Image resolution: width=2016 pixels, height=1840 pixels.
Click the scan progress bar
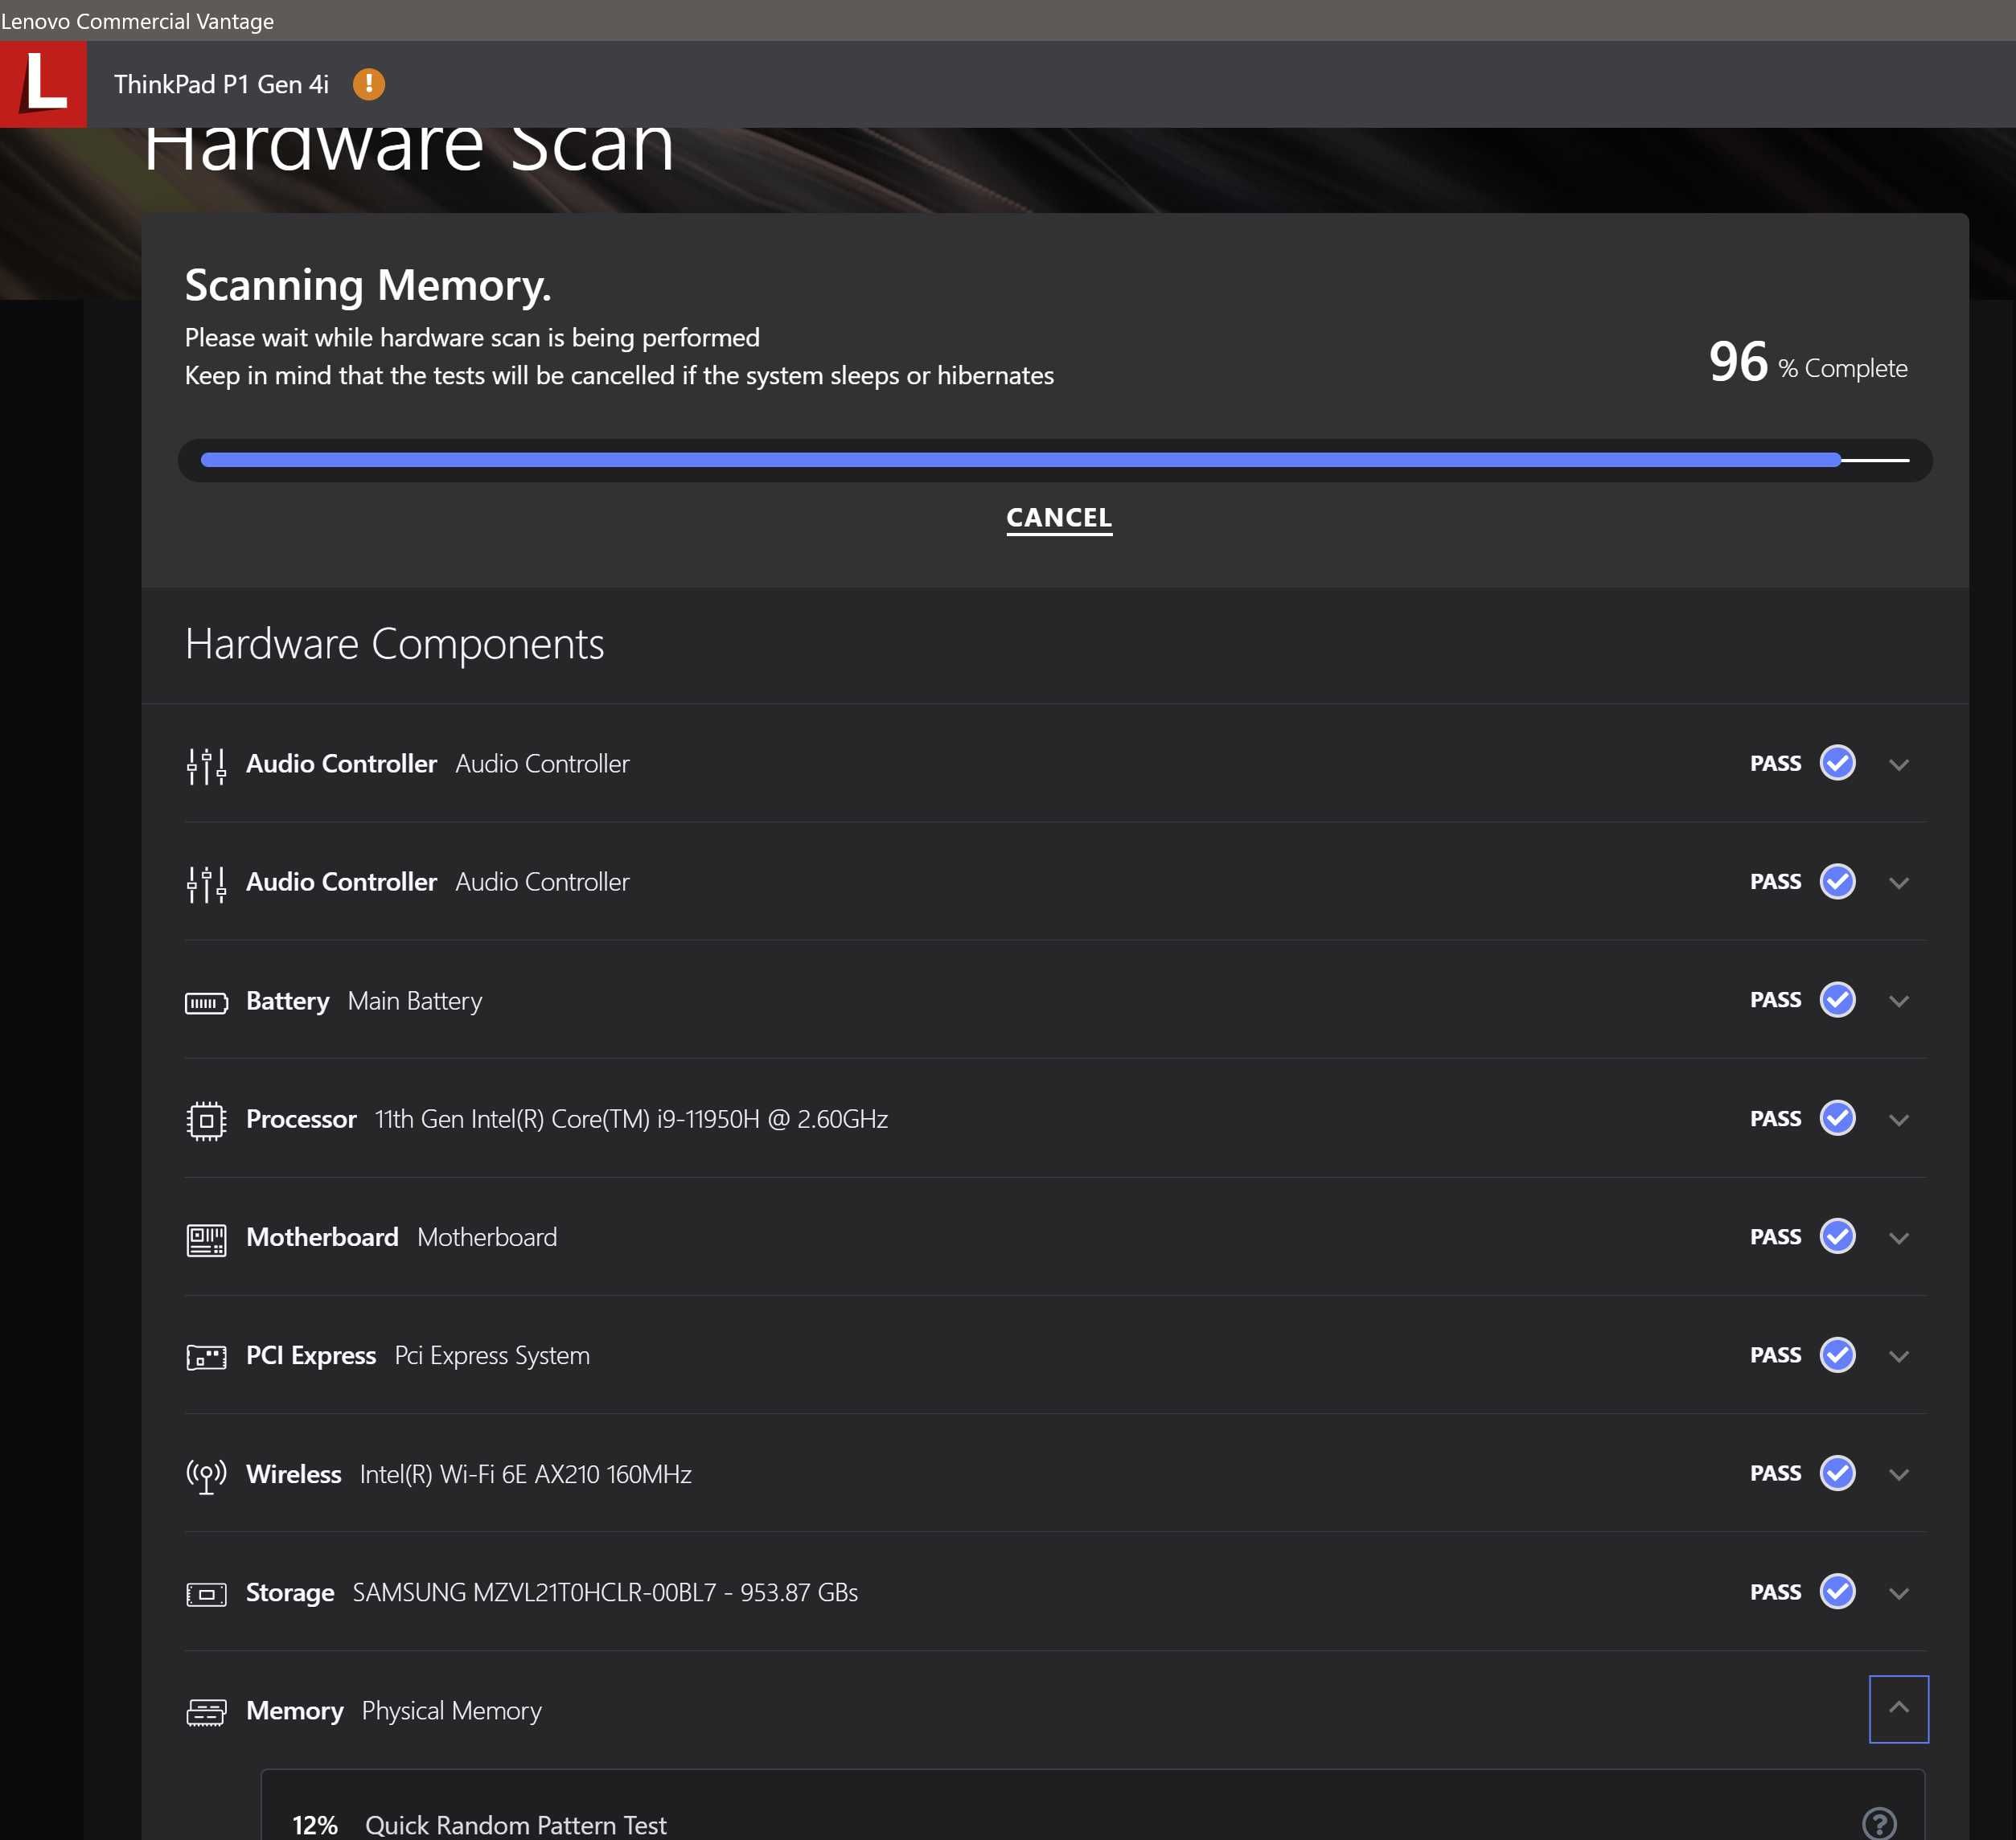[x=1055, y=460]
